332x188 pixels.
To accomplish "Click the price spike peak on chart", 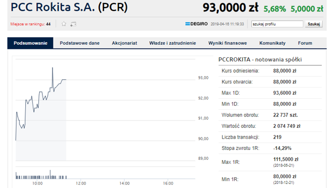I will pos(53,68).
